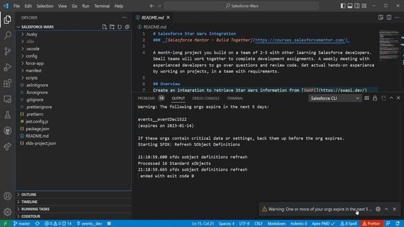404x227 pixels.
Task: Maximize the bottom panel size
Action: (x=391, y=98)
